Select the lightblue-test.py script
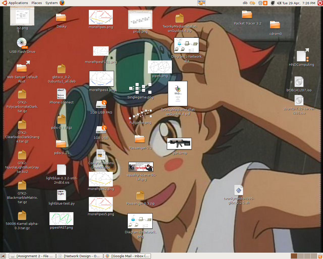Image resolution: width=323 pixels, height=259 pixels. (61, 195)
